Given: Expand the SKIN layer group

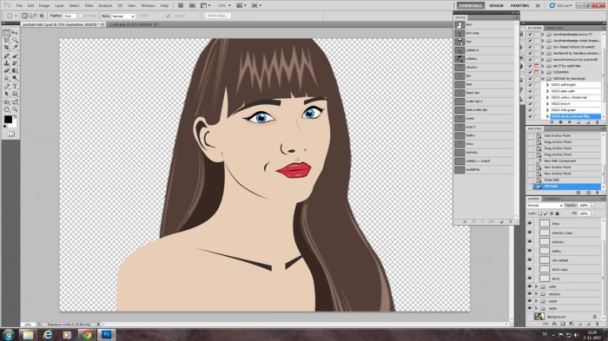Looking at the screenshot, I should pos(537,308).
